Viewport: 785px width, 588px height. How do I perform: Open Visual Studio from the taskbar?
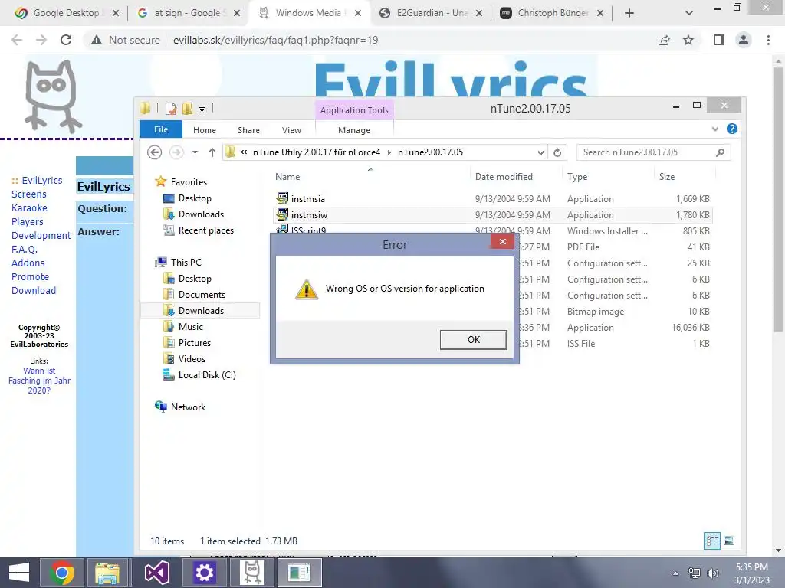(156, 573)
